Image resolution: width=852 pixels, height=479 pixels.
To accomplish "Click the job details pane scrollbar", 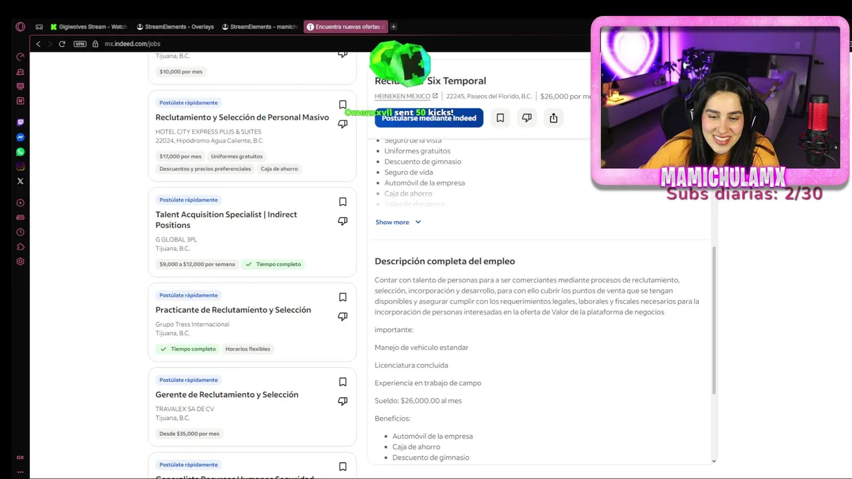I will pos(714,319).
